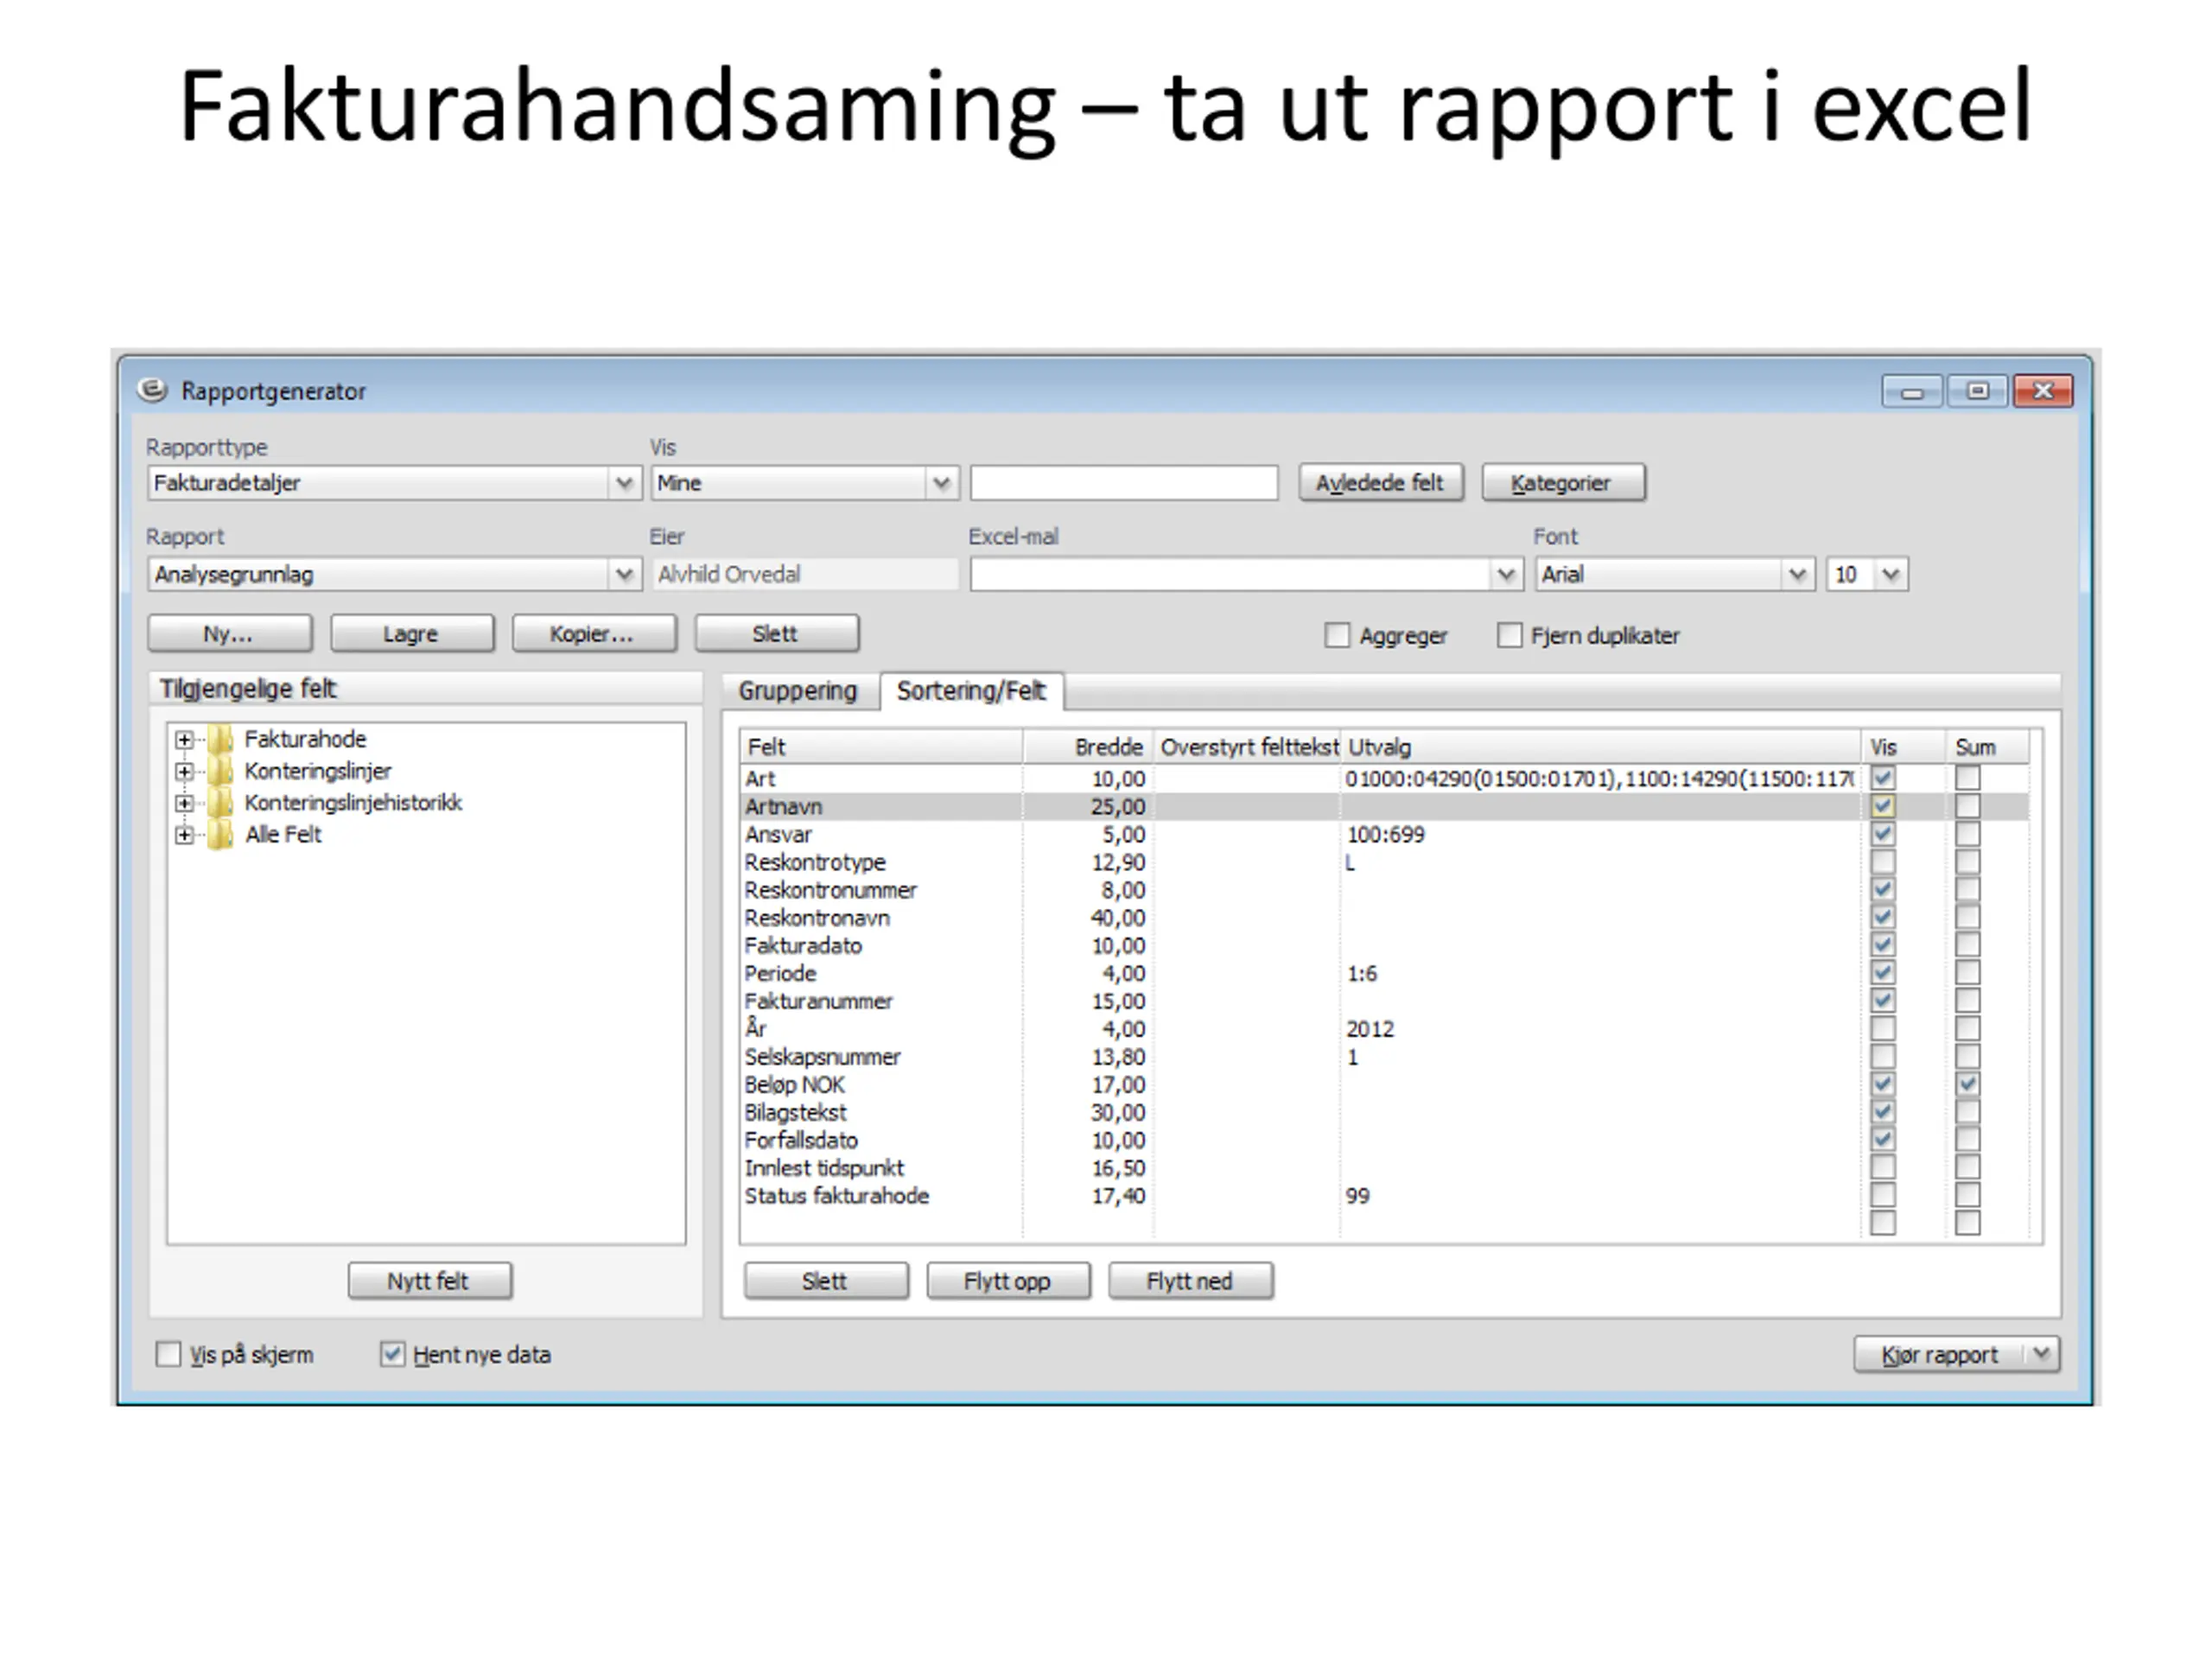The height and width of the screenshot is (1659, 2212).
Task: Click the Bredde column header
Action: 1087,747
